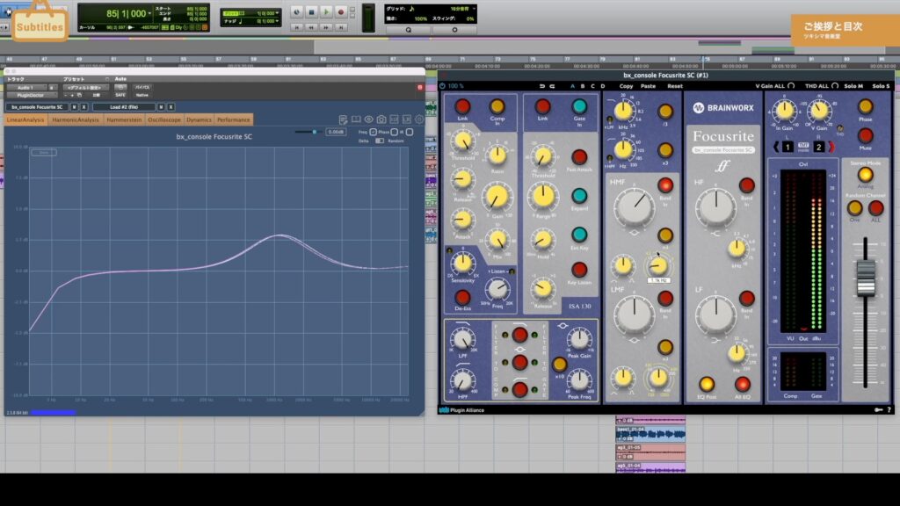
Task: Open the notes icon in PluginDoctor toolbar
Action: [x=343, y=119]
